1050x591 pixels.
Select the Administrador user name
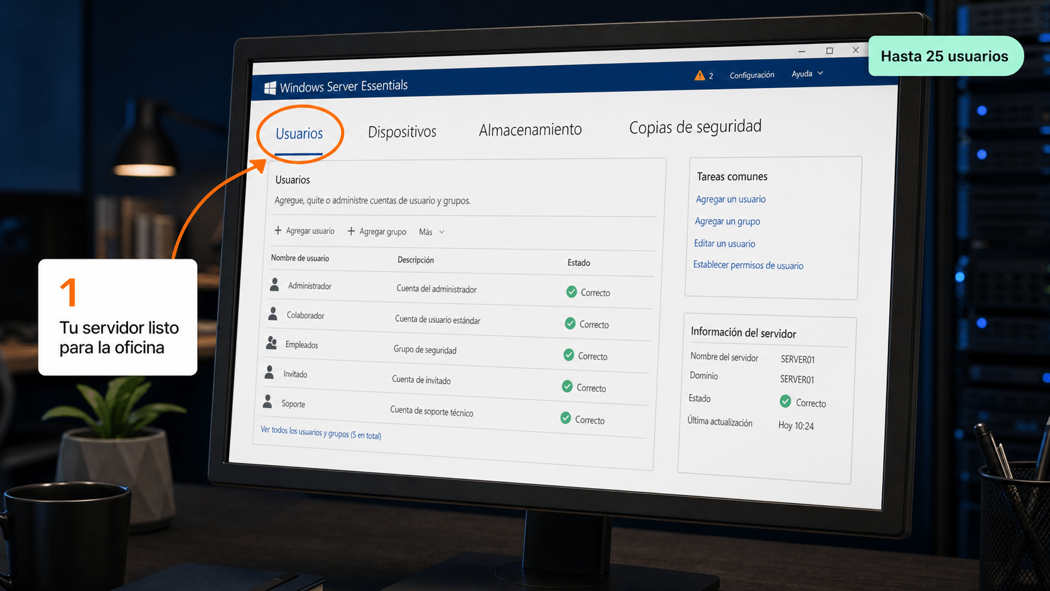tap(310, 286)
